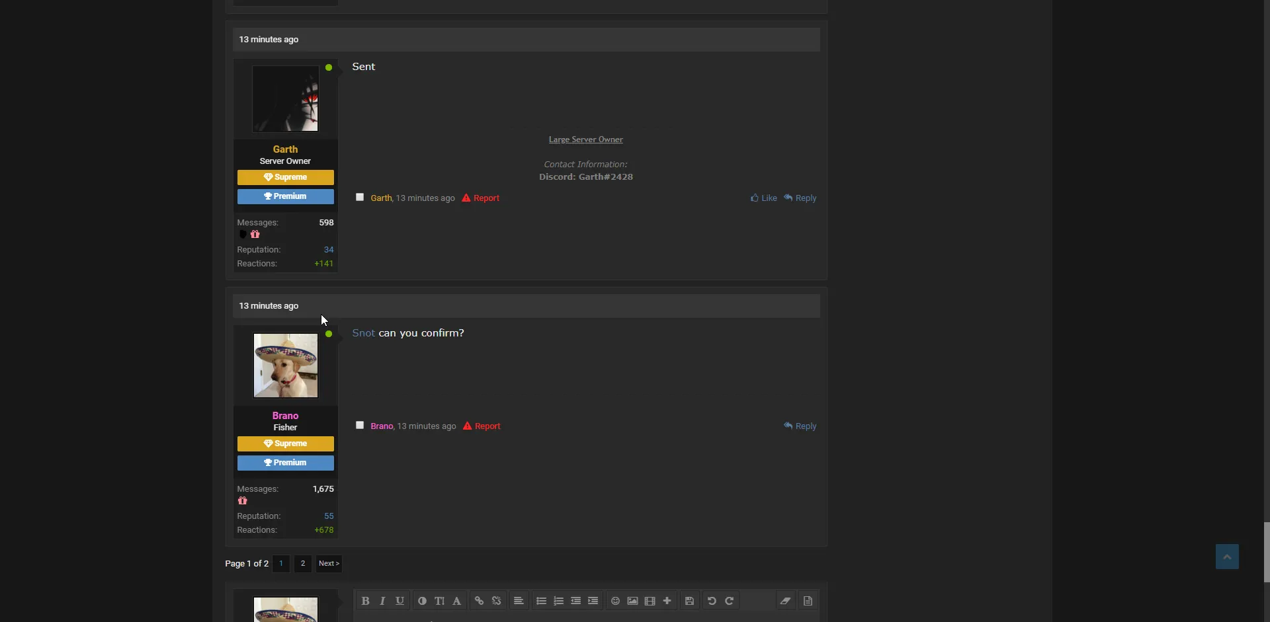Open the text alignment dropdown
The height and width of the screenshot is (622, 1270).
pos(519,601)
